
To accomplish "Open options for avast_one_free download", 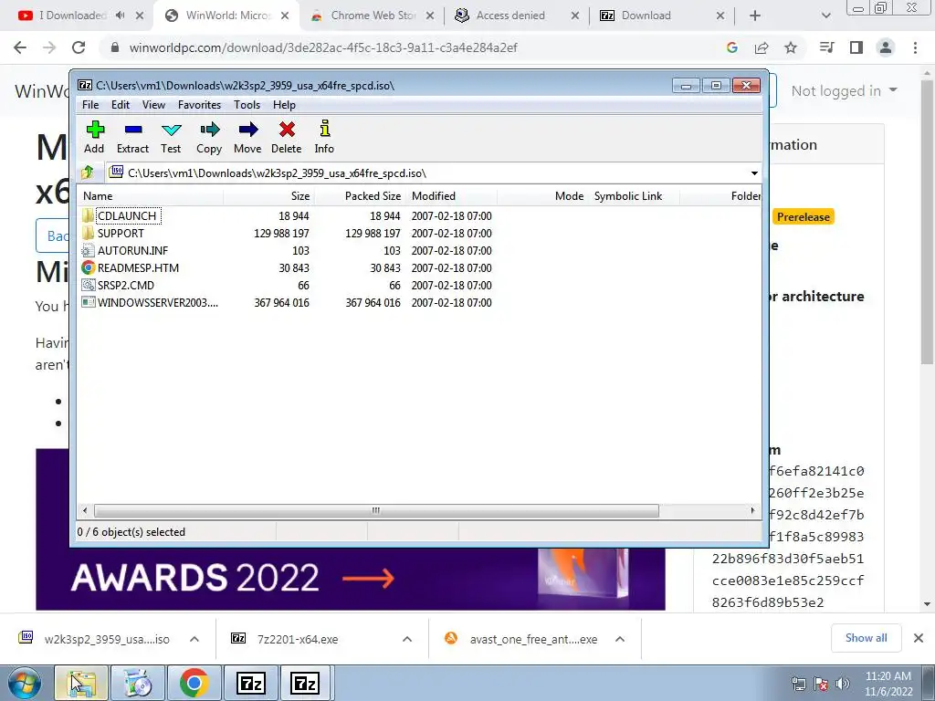I will [620, 639].
